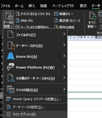Open the クエリの結合(Q) submenu
This screenshot has width=102, height=118.
tap(35, 90)
